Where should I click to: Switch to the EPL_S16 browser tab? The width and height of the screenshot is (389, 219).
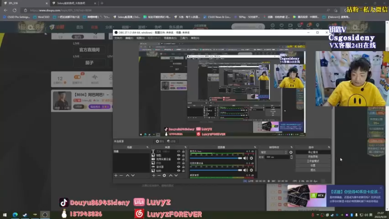pyautogui.click(x=25, y=3)
